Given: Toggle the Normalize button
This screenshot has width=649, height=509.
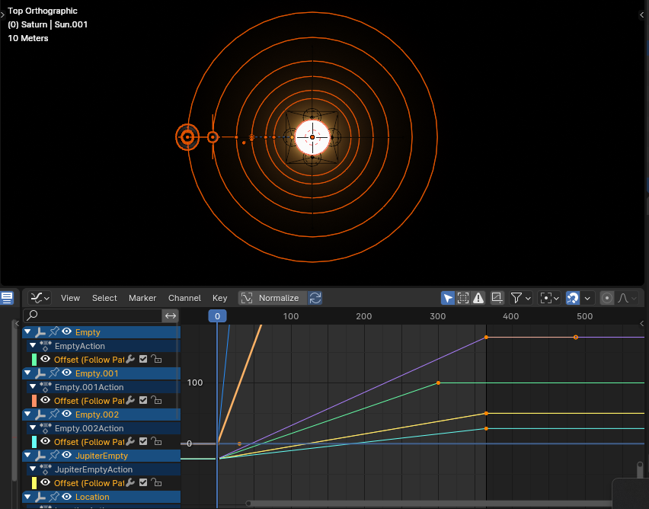Looking at the screenshot, I should 271,298.
